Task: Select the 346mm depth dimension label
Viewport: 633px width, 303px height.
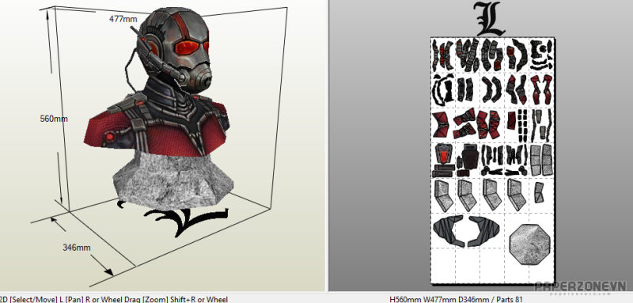Action: 76,248
